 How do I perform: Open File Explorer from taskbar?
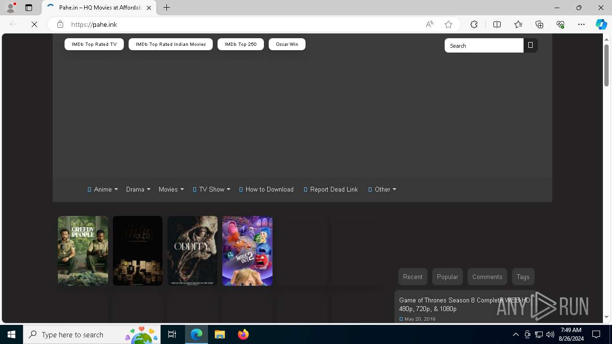click(220, 334)
